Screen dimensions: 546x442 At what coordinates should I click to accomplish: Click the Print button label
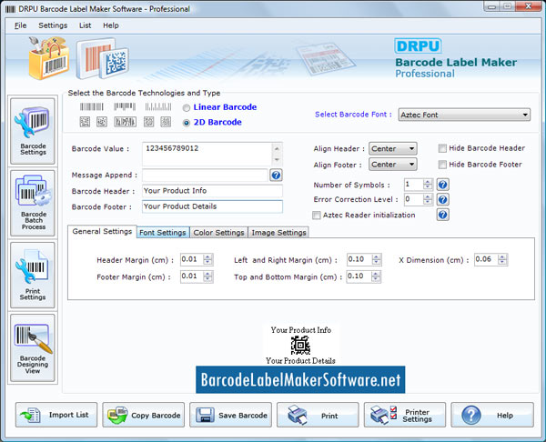pos(329,416)
